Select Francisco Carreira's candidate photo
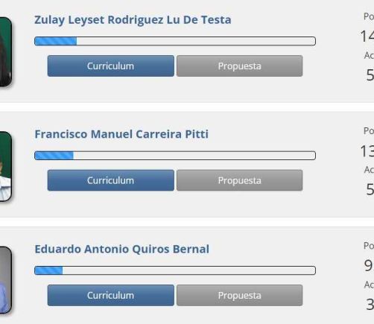 5,166
